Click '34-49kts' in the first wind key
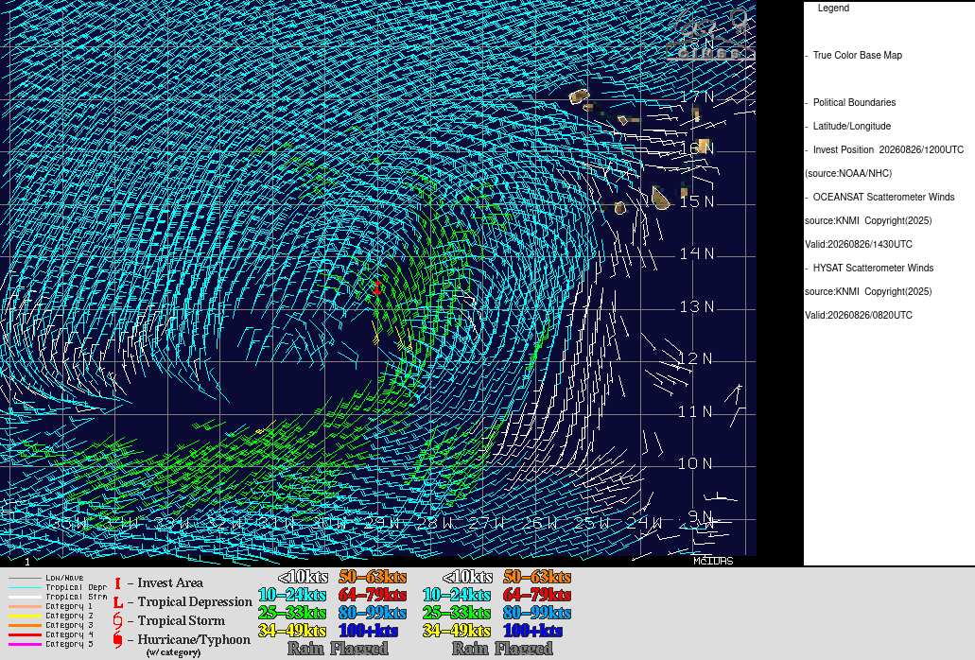This screenshot has height=660, width=975. tap(292, 631)
